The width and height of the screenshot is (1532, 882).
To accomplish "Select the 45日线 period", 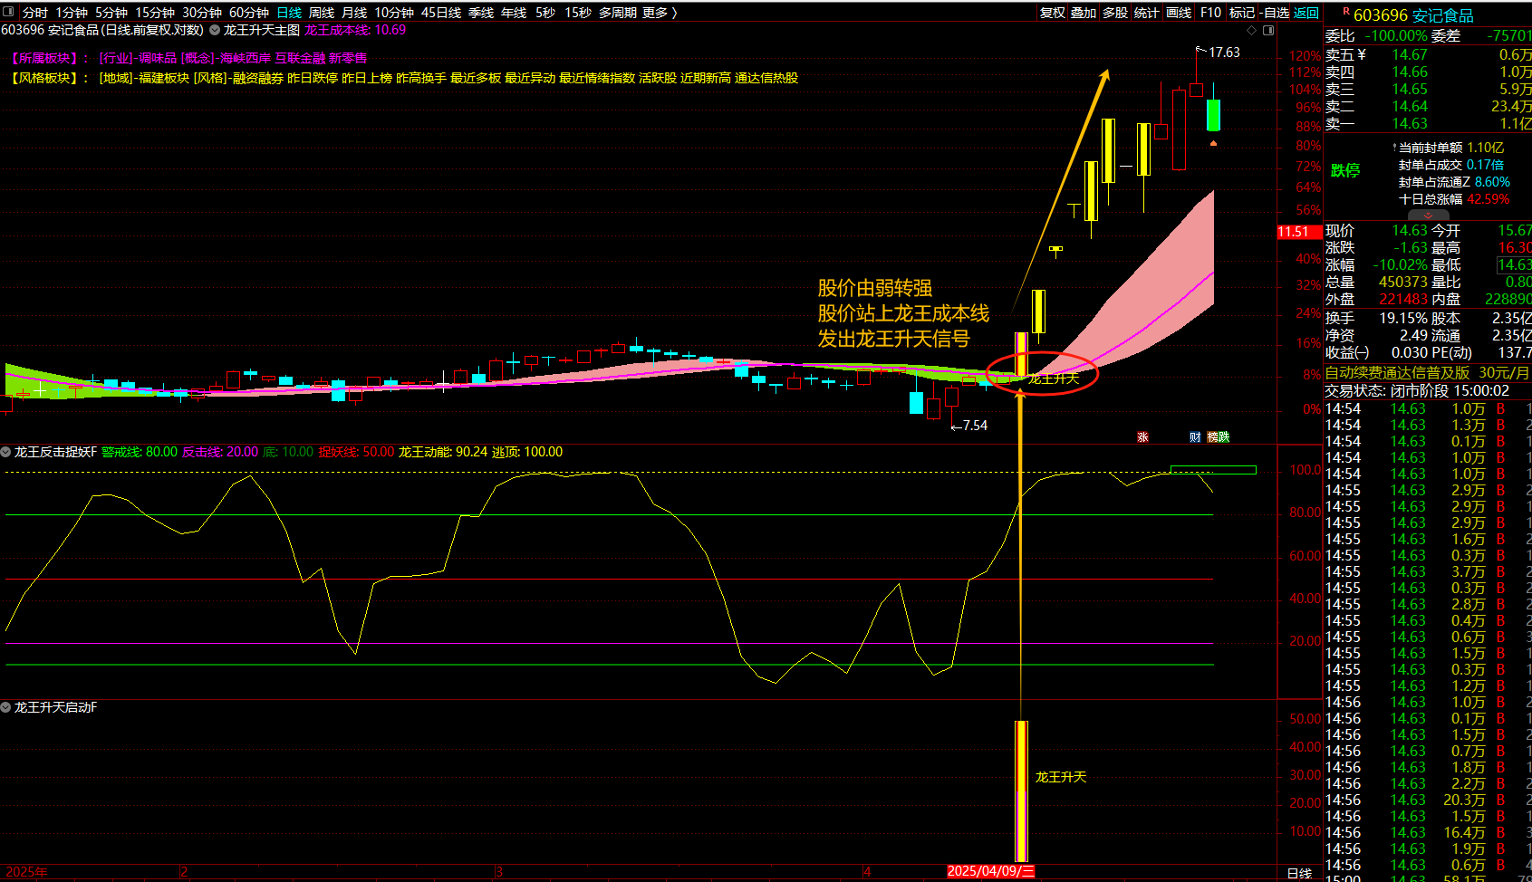I will (441, 13).
